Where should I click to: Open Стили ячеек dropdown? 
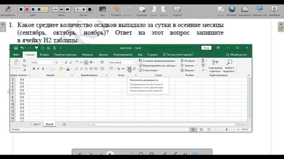(149, 70)
